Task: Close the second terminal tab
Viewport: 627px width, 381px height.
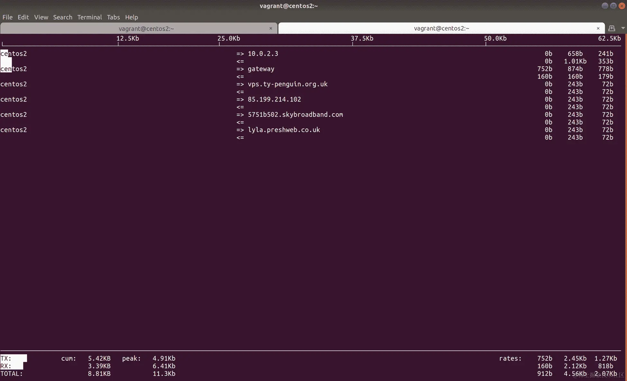Action: click(598, 28)
